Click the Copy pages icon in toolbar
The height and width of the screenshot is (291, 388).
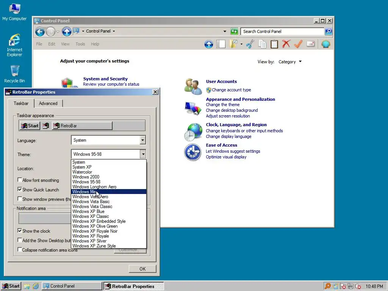coord(262,44)
